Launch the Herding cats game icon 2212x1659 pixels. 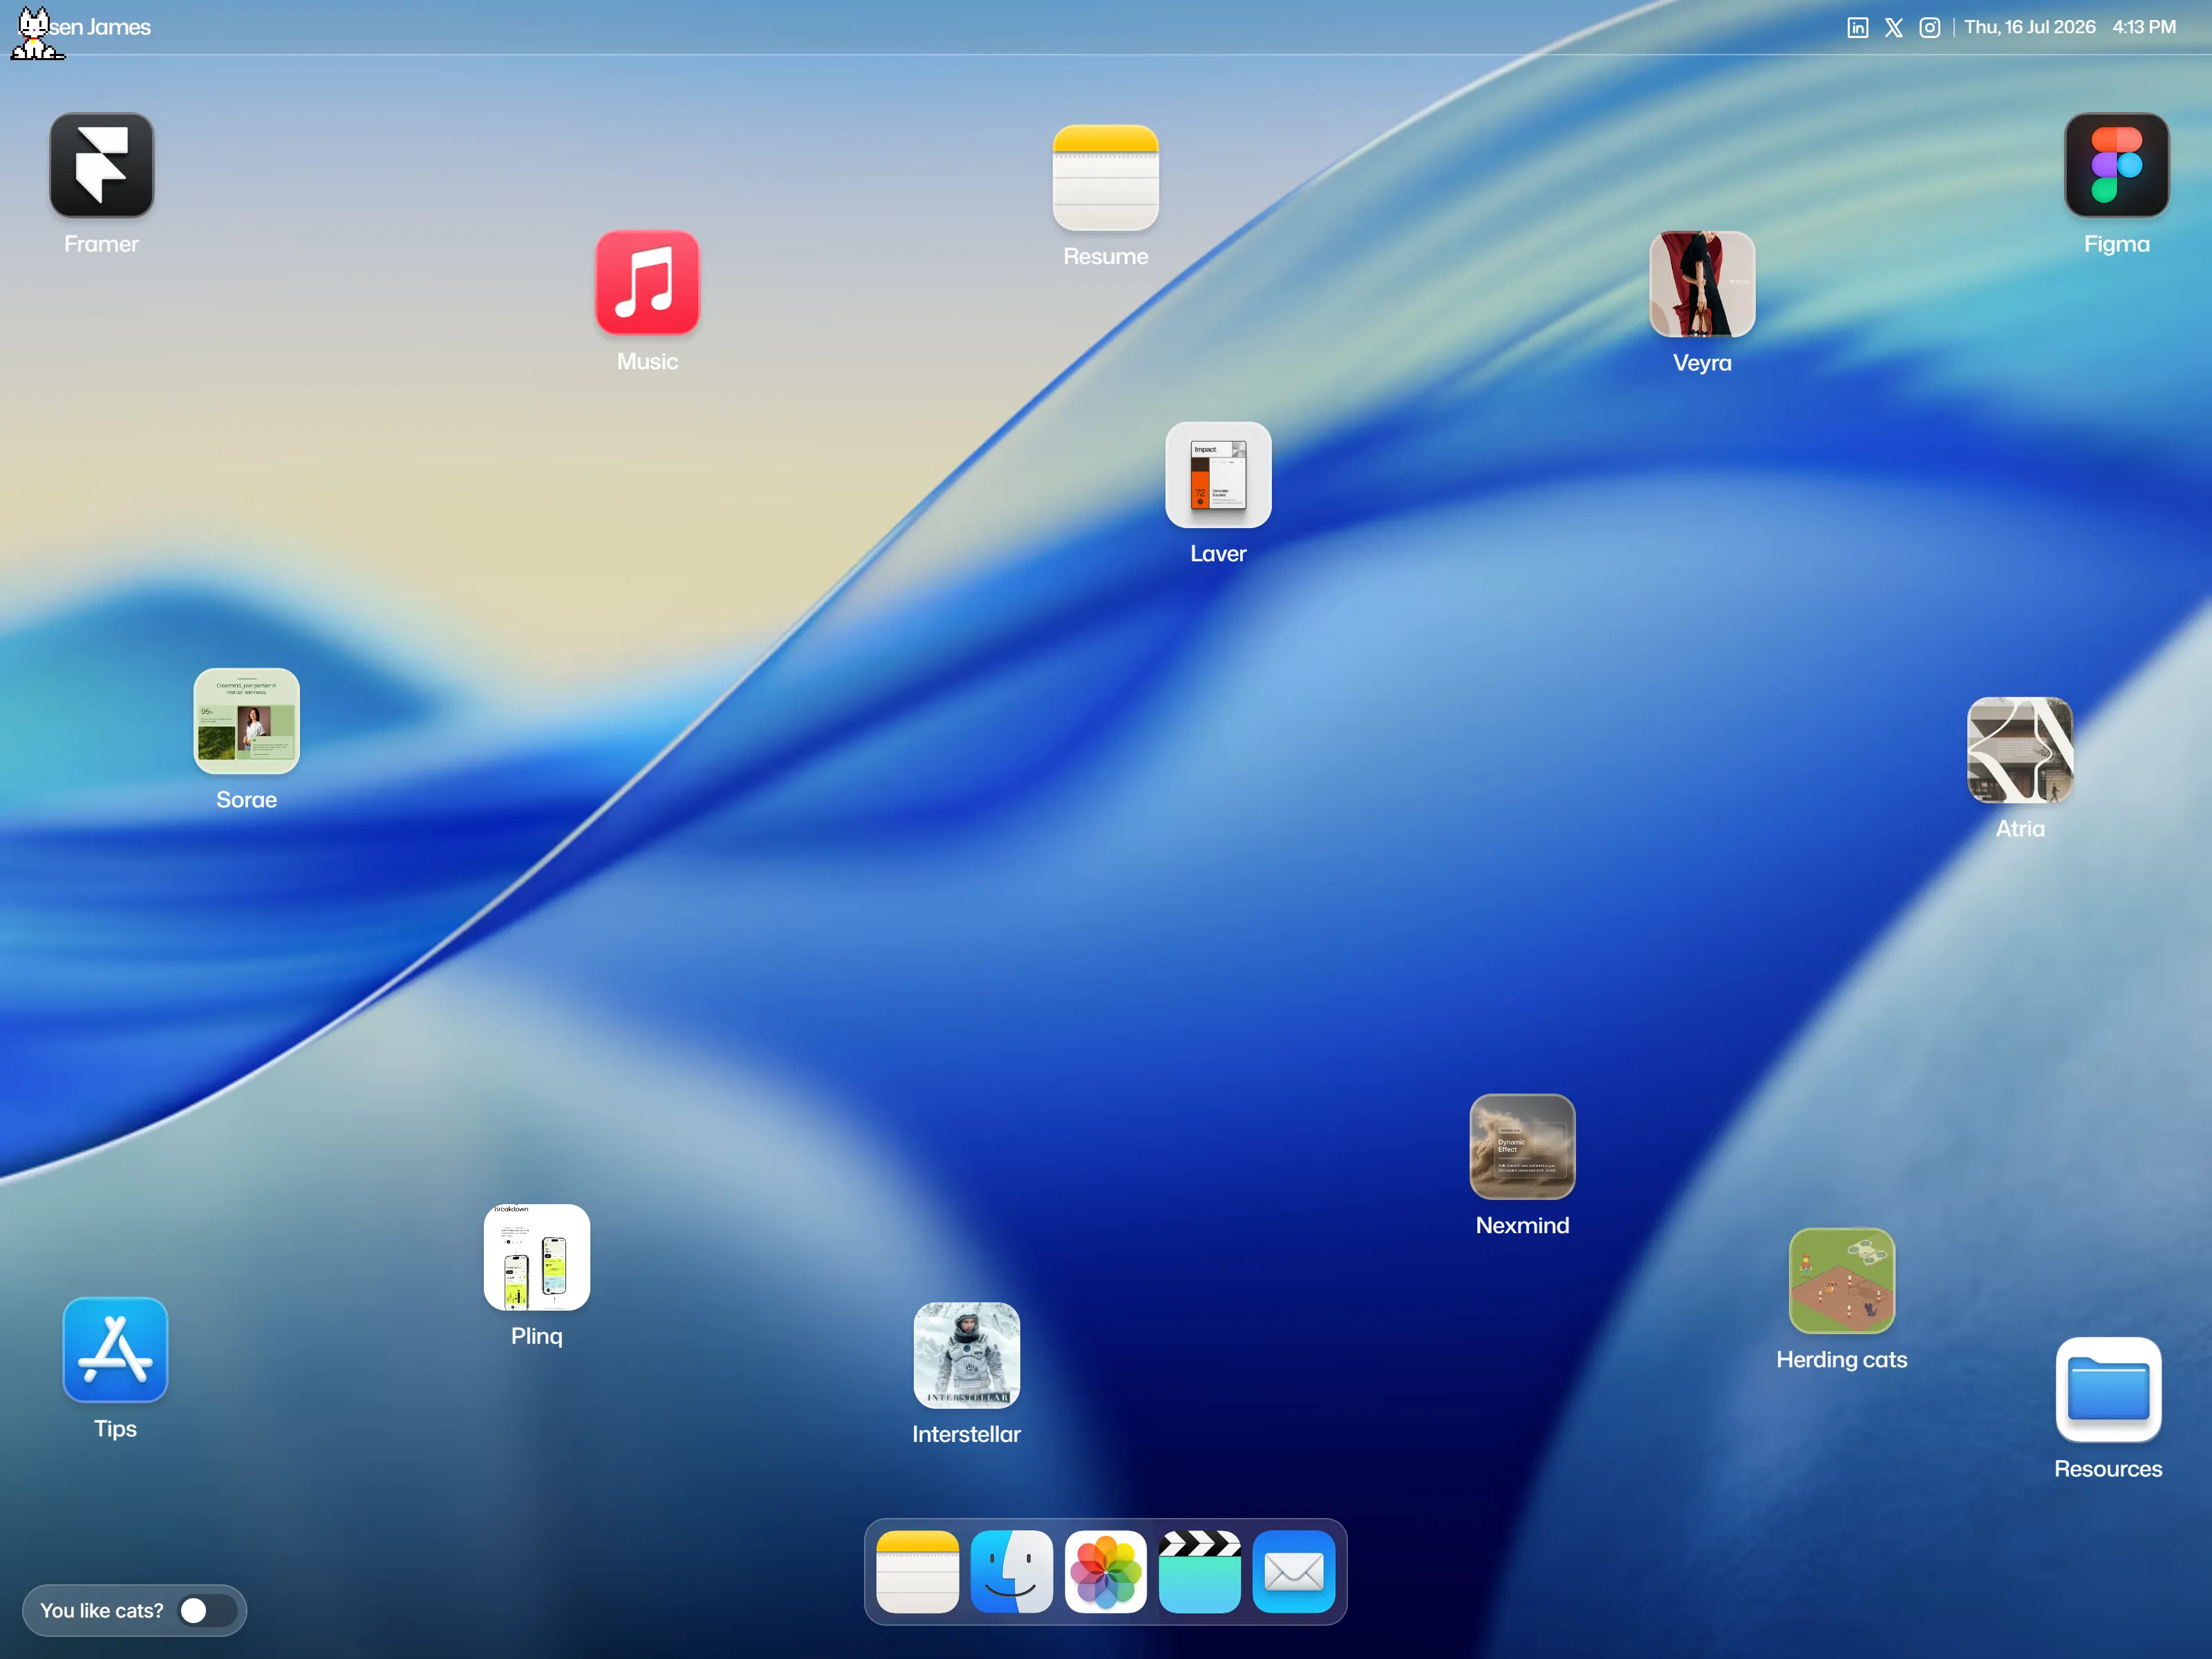[x=1842, y=1281]
